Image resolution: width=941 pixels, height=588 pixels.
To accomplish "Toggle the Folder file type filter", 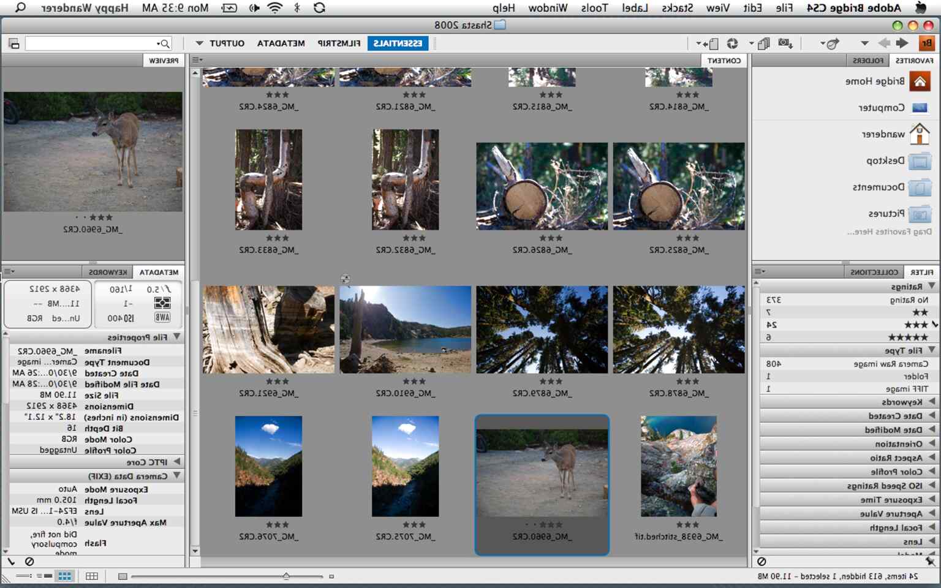I will 848,376.
